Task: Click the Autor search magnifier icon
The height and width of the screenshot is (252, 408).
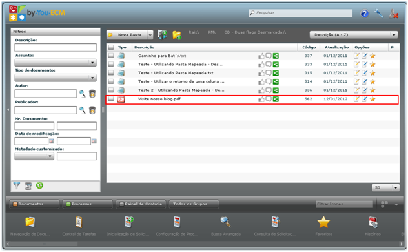Action: tap(82, 94)
